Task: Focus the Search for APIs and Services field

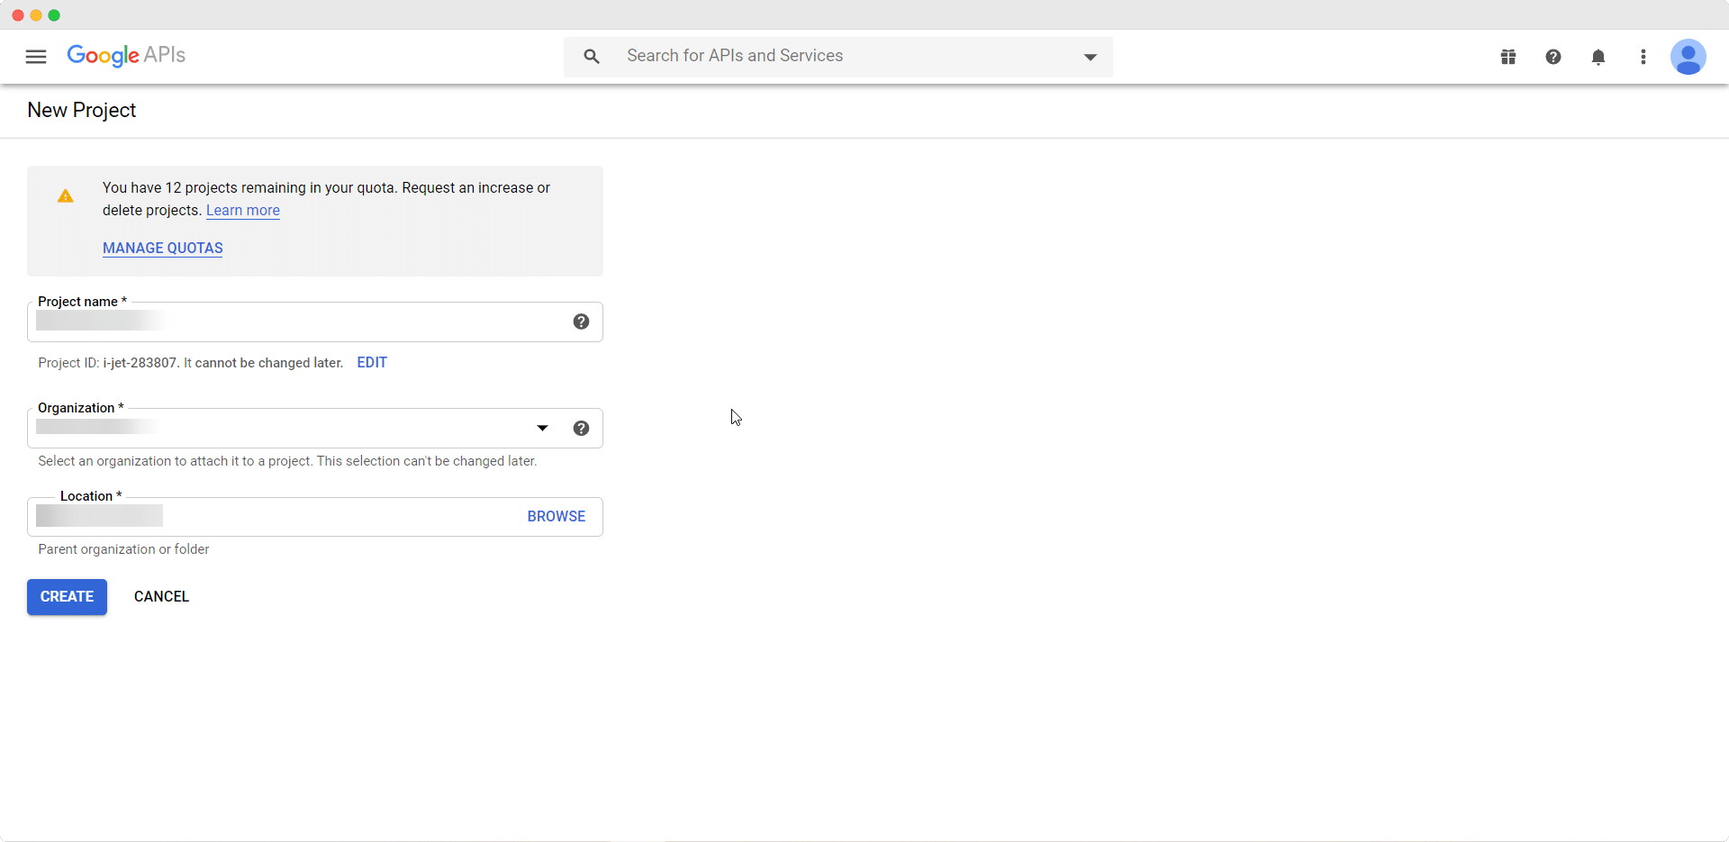Action: pos(837,57)
